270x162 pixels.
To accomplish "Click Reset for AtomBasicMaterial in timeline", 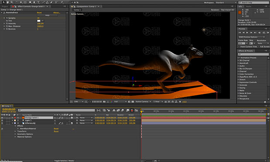I will click(x=56, y=128).
